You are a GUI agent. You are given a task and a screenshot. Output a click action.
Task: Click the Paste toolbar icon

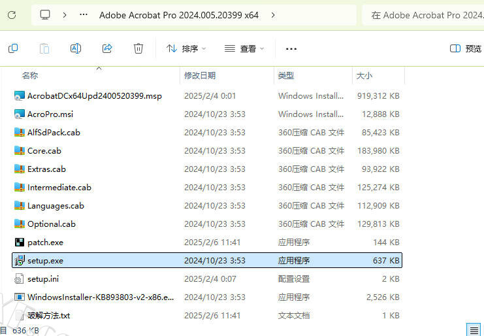pyautogui.click(x=44, y=48)
